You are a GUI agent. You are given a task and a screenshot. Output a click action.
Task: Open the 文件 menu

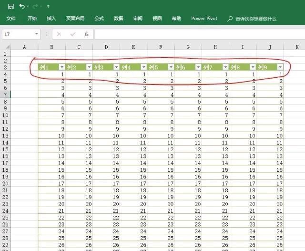coord(11,19)
